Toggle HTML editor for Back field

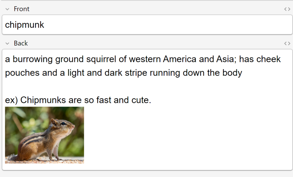[287, 43]
